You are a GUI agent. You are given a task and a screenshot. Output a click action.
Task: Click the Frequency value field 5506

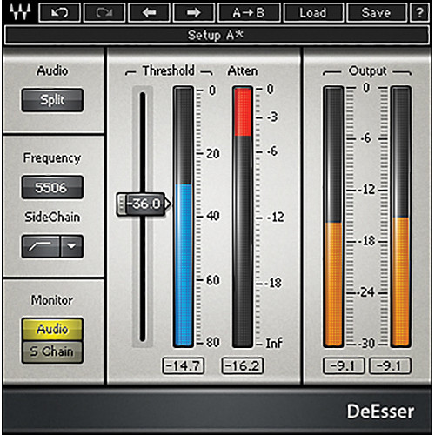coord(52,187)
